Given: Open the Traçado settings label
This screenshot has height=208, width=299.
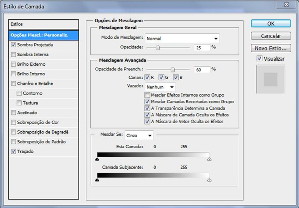Looking at the screenshot, I should tap(25, 151).
